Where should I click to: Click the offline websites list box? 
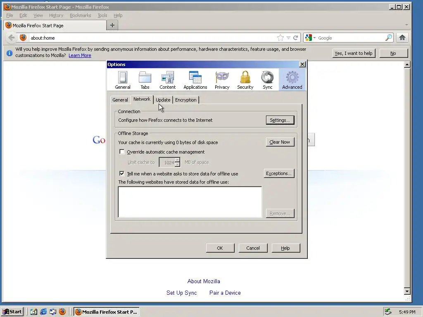190,202
